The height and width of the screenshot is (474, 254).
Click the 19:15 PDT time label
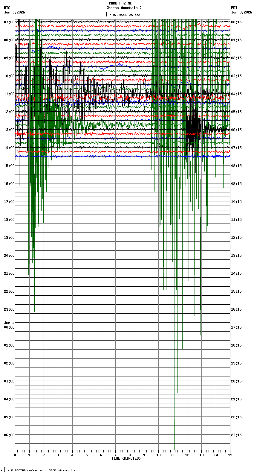236,363
